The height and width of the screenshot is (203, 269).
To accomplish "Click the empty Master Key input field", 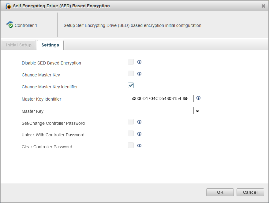I will point(161,111).
